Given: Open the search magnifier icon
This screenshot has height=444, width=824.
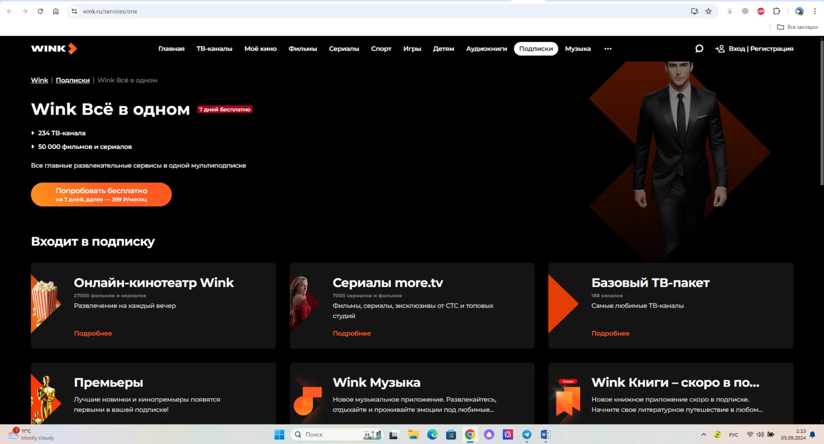Looking at the screenshot, I should (699, 49).
